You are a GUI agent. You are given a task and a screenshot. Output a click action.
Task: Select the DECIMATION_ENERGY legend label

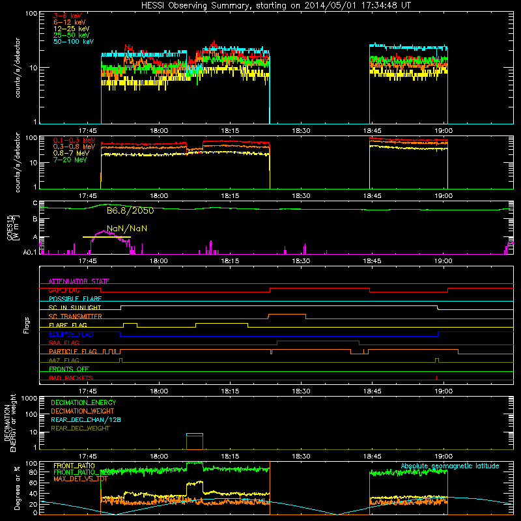(83, 402)
